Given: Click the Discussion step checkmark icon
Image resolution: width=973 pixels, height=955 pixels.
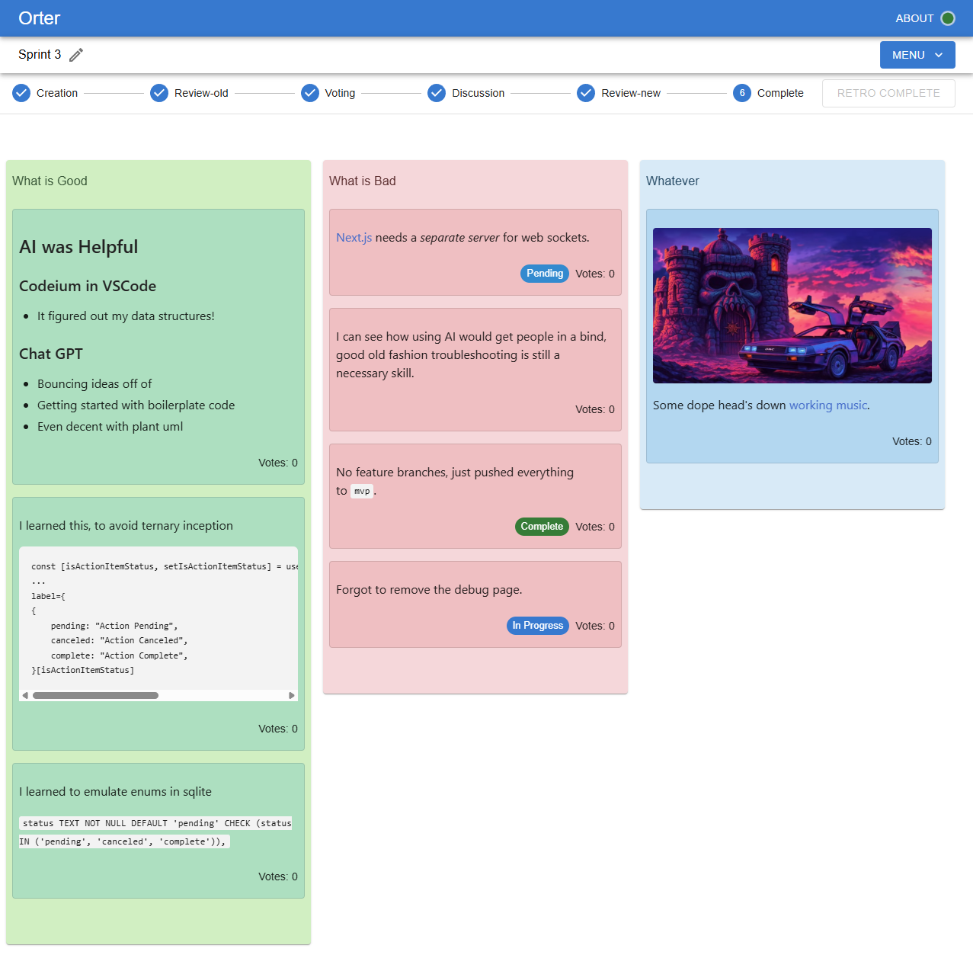Looking at the screenshot, I should point(436,93).
